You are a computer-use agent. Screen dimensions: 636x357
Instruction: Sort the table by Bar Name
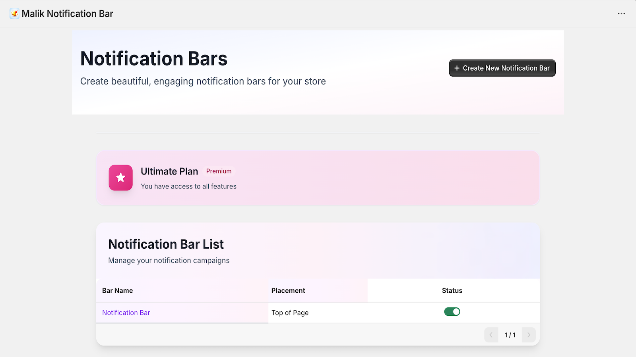point(117,290)
